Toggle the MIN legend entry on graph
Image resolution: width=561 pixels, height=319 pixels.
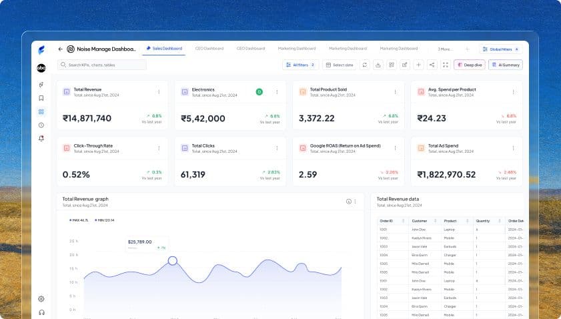pyautogui.click(x=105, y=220)
